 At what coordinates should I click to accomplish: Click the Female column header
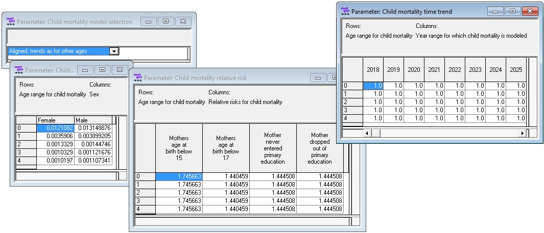[x=55, y=120]
